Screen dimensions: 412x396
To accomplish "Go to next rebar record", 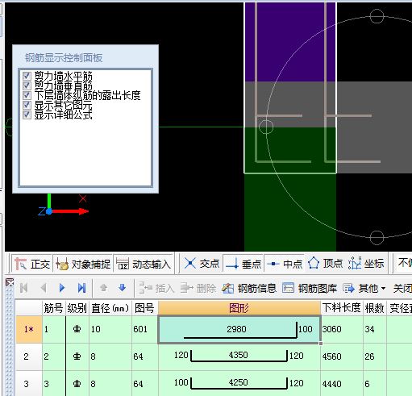I will [x=62, y=288].
